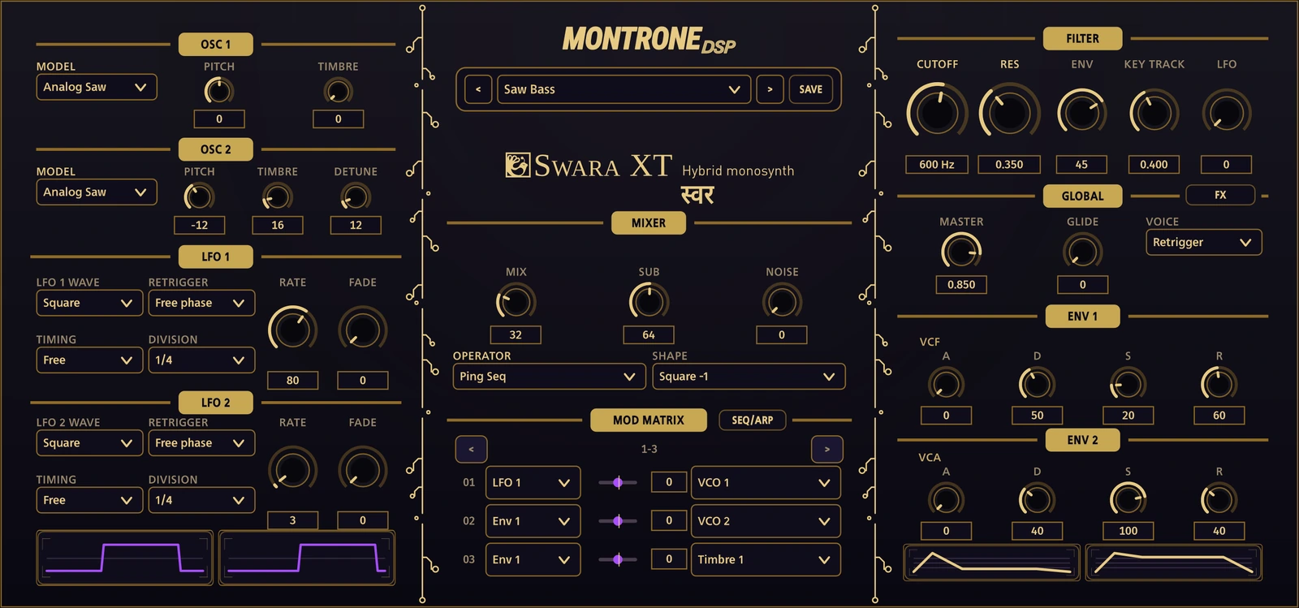Click the OSC 1 Timbre knob
1299x608 pixels.
click(x=338, y=91)
